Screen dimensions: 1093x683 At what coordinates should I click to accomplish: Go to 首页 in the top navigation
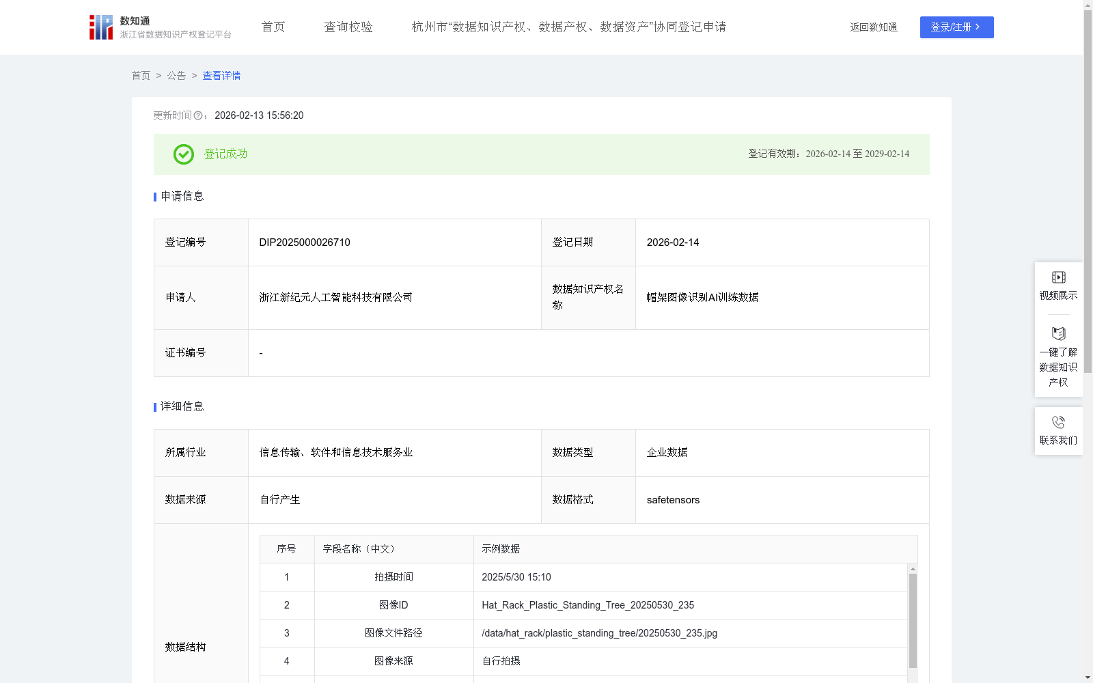pyautogui.click(x=273, y=27)
